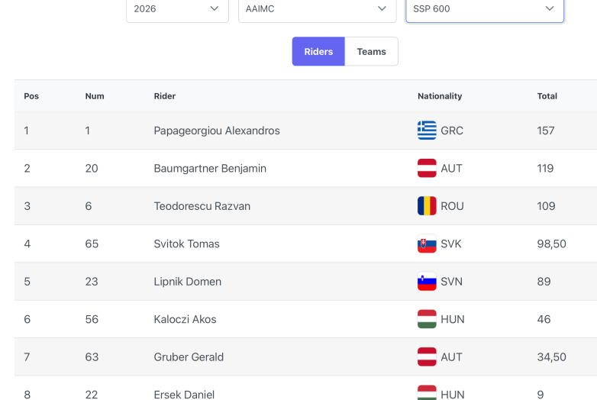This screenshot has height=400, width=597.
Task: Click the Nationality column header
Action: coord(440,96)
